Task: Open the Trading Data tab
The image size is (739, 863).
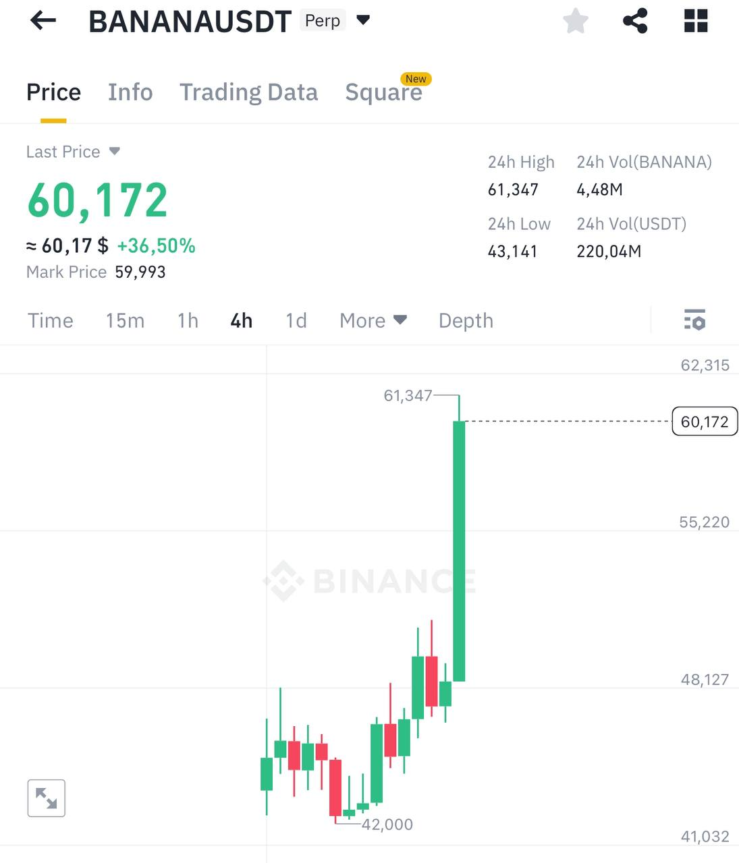Action: point(248,92)
